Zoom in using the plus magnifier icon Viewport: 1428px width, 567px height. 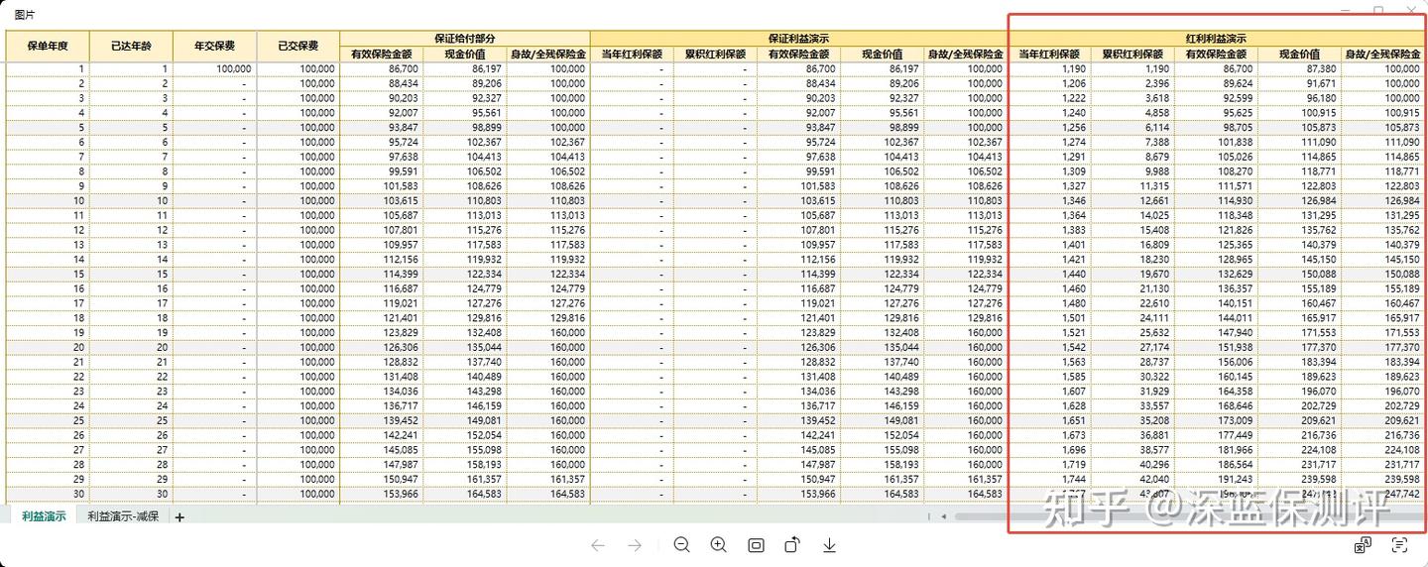point(719,545)
